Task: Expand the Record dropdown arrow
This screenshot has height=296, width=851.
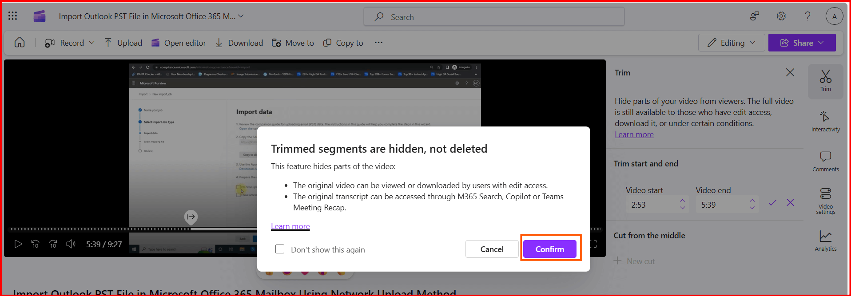Action: [92, 43]
